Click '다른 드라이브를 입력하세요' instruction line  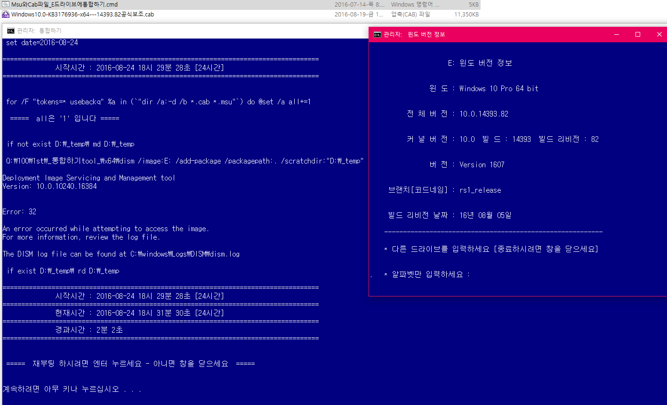(x=491, y=249)
